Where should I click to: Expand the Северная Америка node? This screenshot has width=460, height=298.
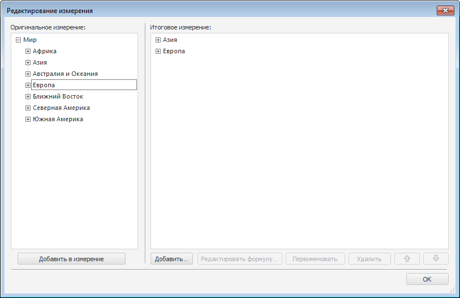tap(28, 108)
